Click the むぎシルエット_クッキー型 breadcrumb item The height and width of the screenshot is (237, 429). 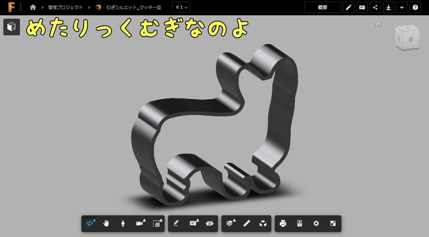pyautogui.click(x=133, y=7)
